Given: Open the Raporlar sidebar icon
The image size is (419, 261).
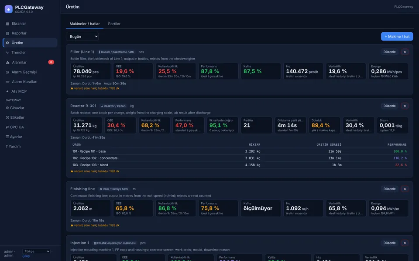Looking at the screenshot, I should point(7,33).
